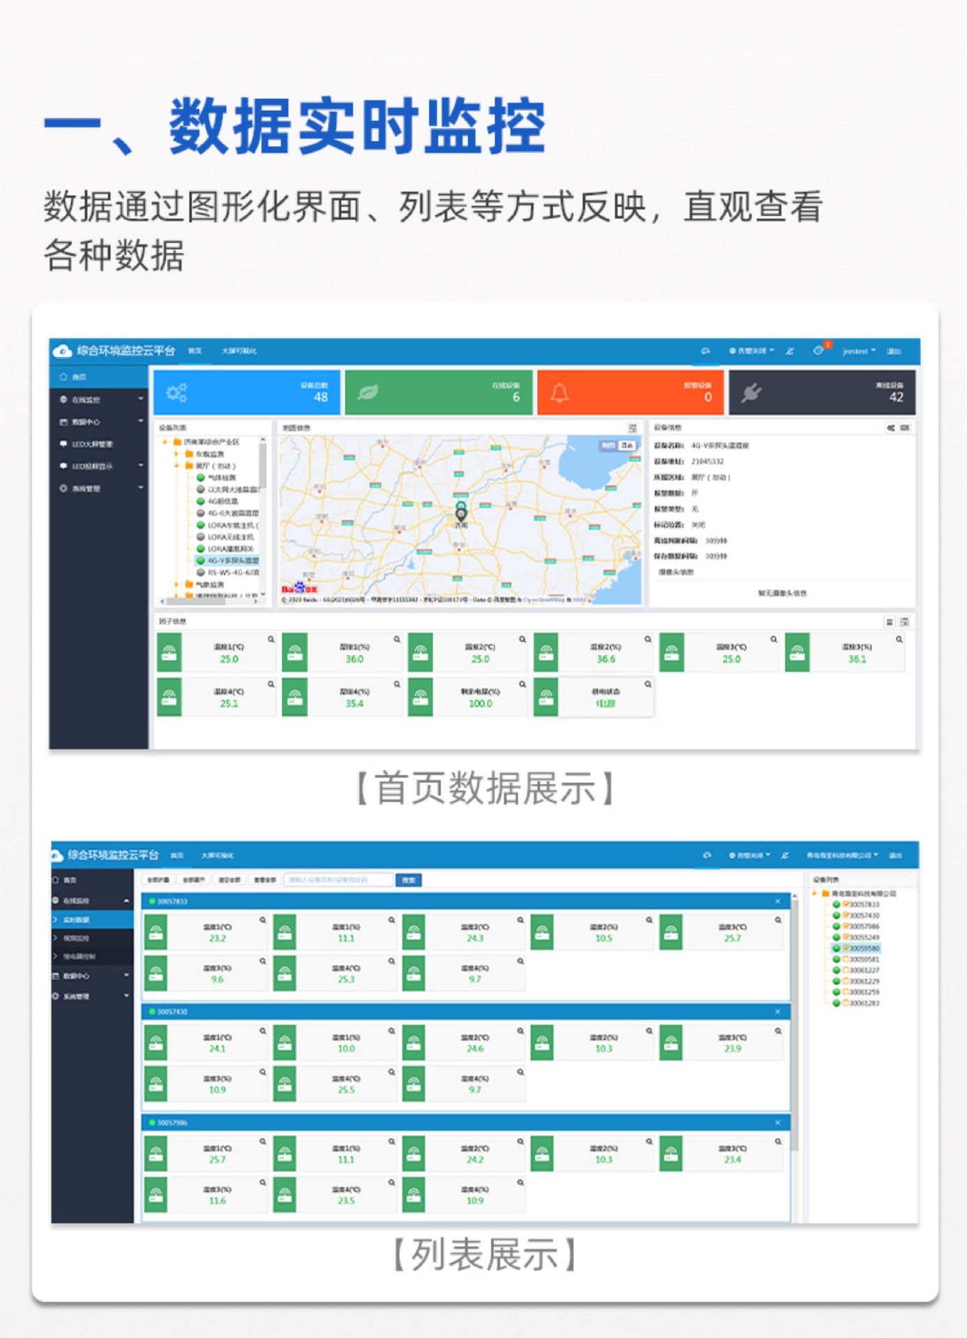Image resolution: width=967 pixels, height=1338 pixels.
Task: Close the 30057430 device panel
Action: [x=778, y=1011]
